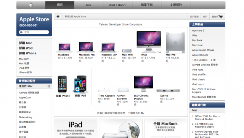Click the 全新 MacBook promotional banner
Image resolution: width=244 pixels, height=138 pixels.
[166, 128]
